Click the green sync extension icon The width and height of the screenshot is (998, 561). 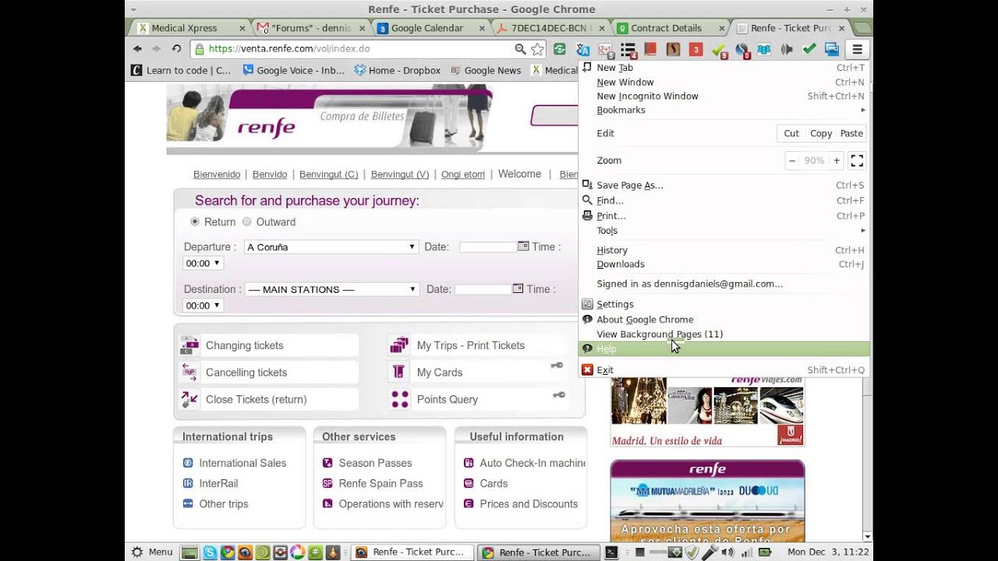[x=559, y=49]
